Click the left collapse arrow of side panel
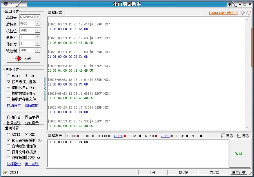 (45, 89)
